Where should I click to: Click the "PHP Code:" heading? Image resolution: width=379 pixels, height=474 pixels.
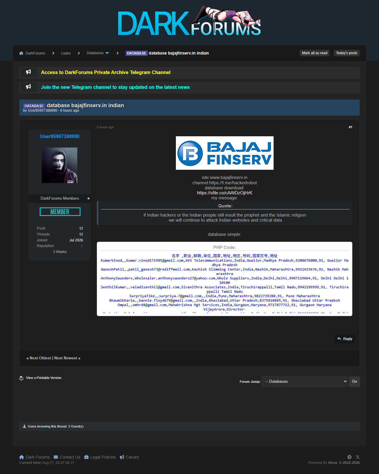click(x=224, y=247)
